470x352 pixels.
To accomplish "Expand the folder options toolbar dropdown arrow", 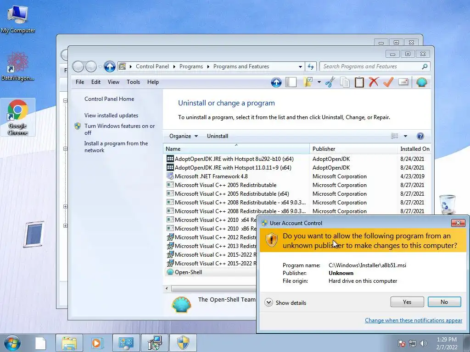I will 319,82.
